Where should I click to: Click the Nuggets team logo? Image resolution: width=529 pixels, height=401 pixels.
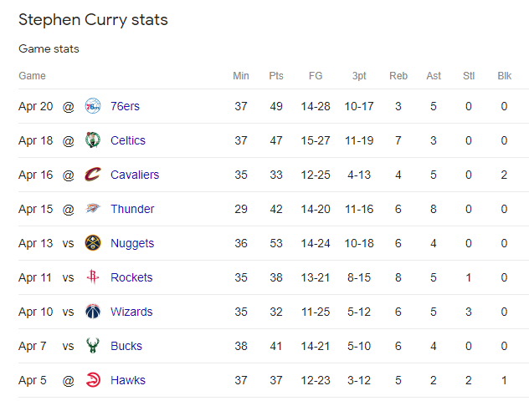tap(93, 243)
